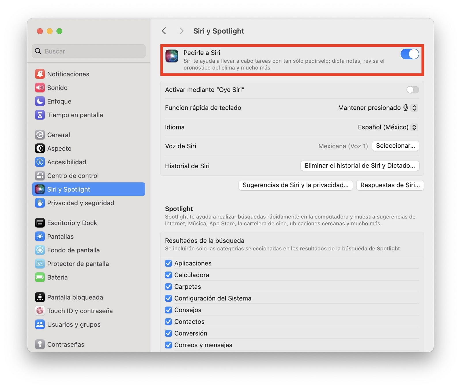The width and height of the screenshot is (461, 388).
Task: Open Sonido settings in sidebar
Action: coord(88,88)
